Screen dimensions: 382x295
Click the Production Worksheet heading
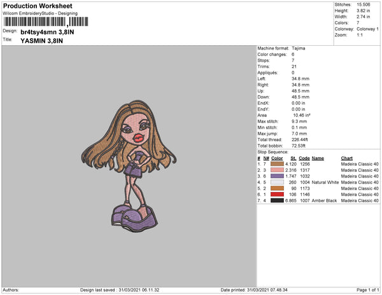(38, 6)
